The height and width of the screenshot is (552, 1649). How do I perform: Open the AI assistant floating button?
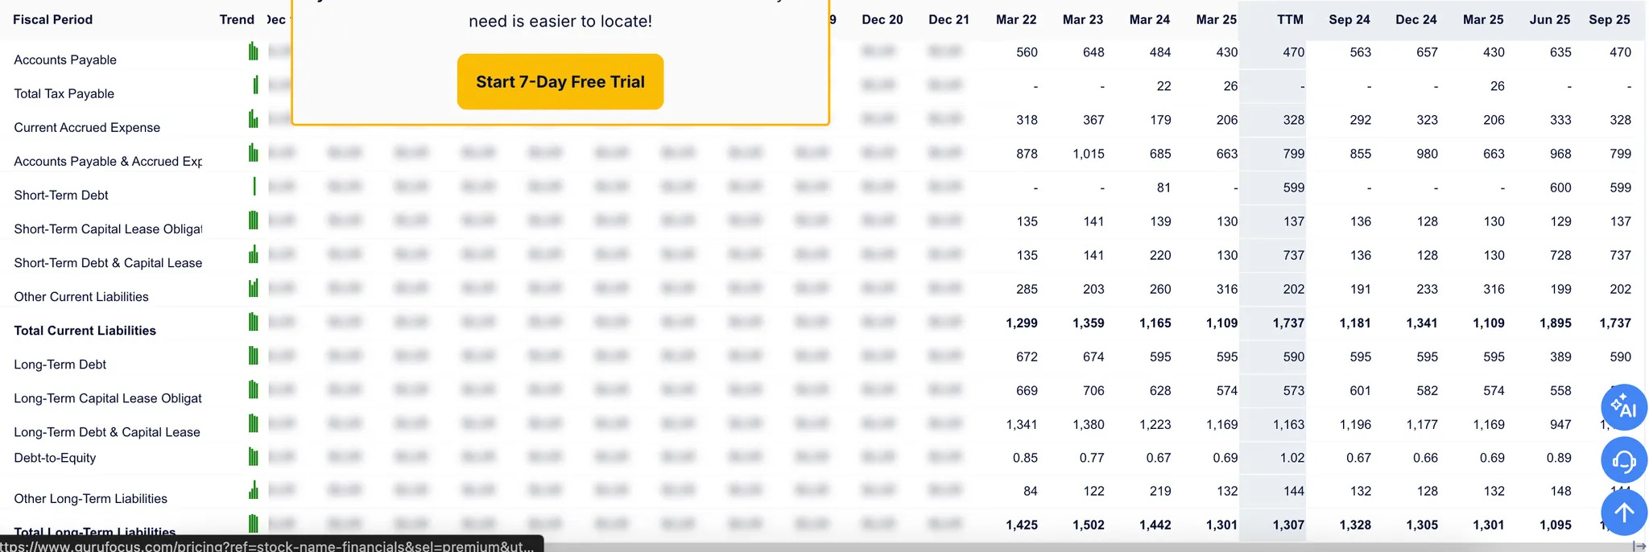1624,407
